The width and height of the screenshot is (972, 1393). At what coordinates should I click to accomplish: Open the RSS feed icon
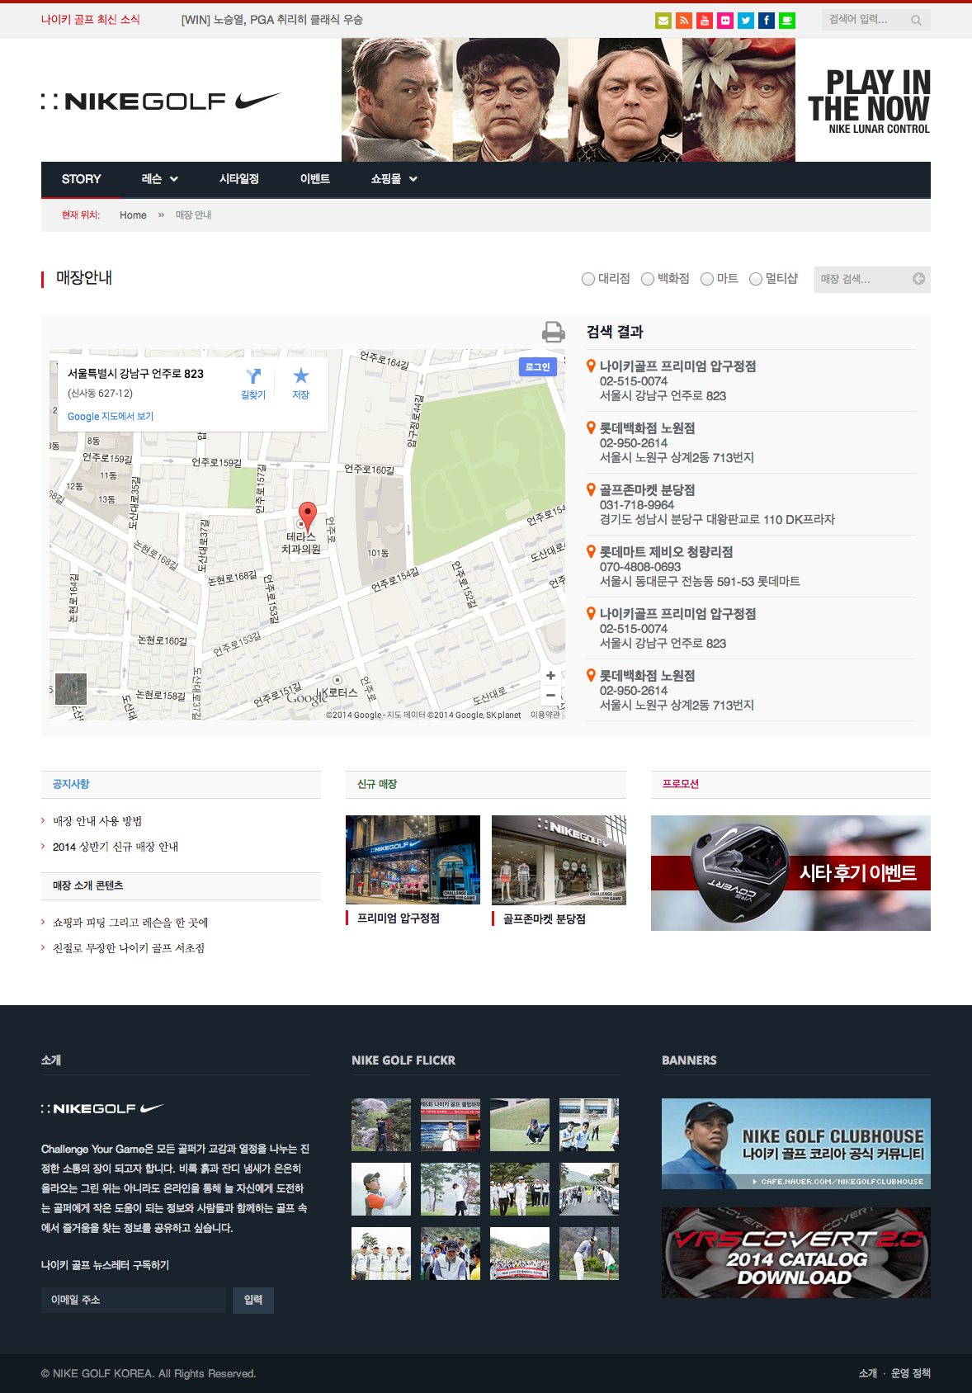point(684,21)
